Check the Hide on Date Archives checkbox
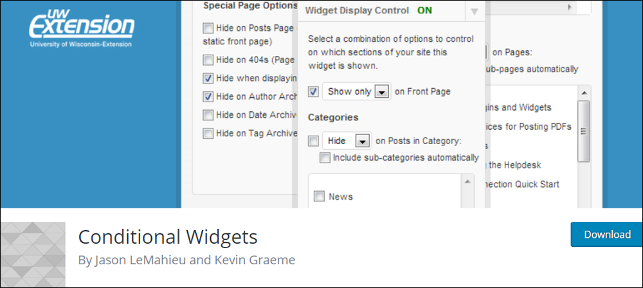Image resolution: width=643 pixels, height=288 pixels. (208, 115)
